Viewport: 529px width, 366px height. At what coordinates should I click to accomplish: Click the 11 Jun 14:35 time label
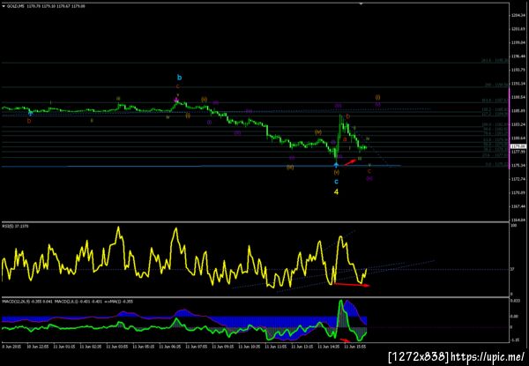(331, 346)
